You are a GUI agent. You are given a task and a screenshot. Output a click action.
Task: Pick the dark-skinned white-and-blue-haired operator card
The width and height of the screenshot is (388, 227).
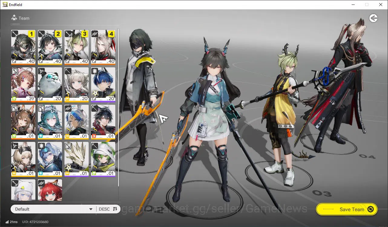[x=77, y=122]
